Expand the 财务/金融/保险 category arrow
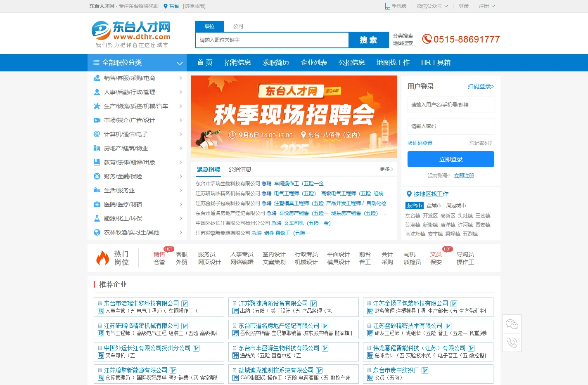The height and width of the screenshot is (385, 588). pos(181,176)
